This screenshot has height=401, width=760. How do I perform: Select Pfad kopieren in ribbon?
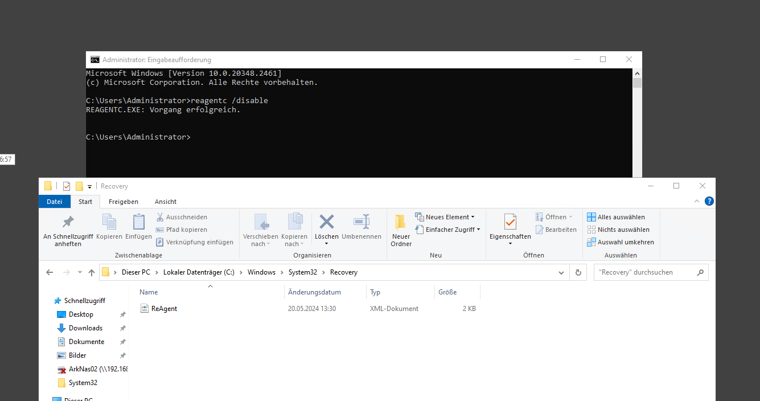(x=182, y=230)
